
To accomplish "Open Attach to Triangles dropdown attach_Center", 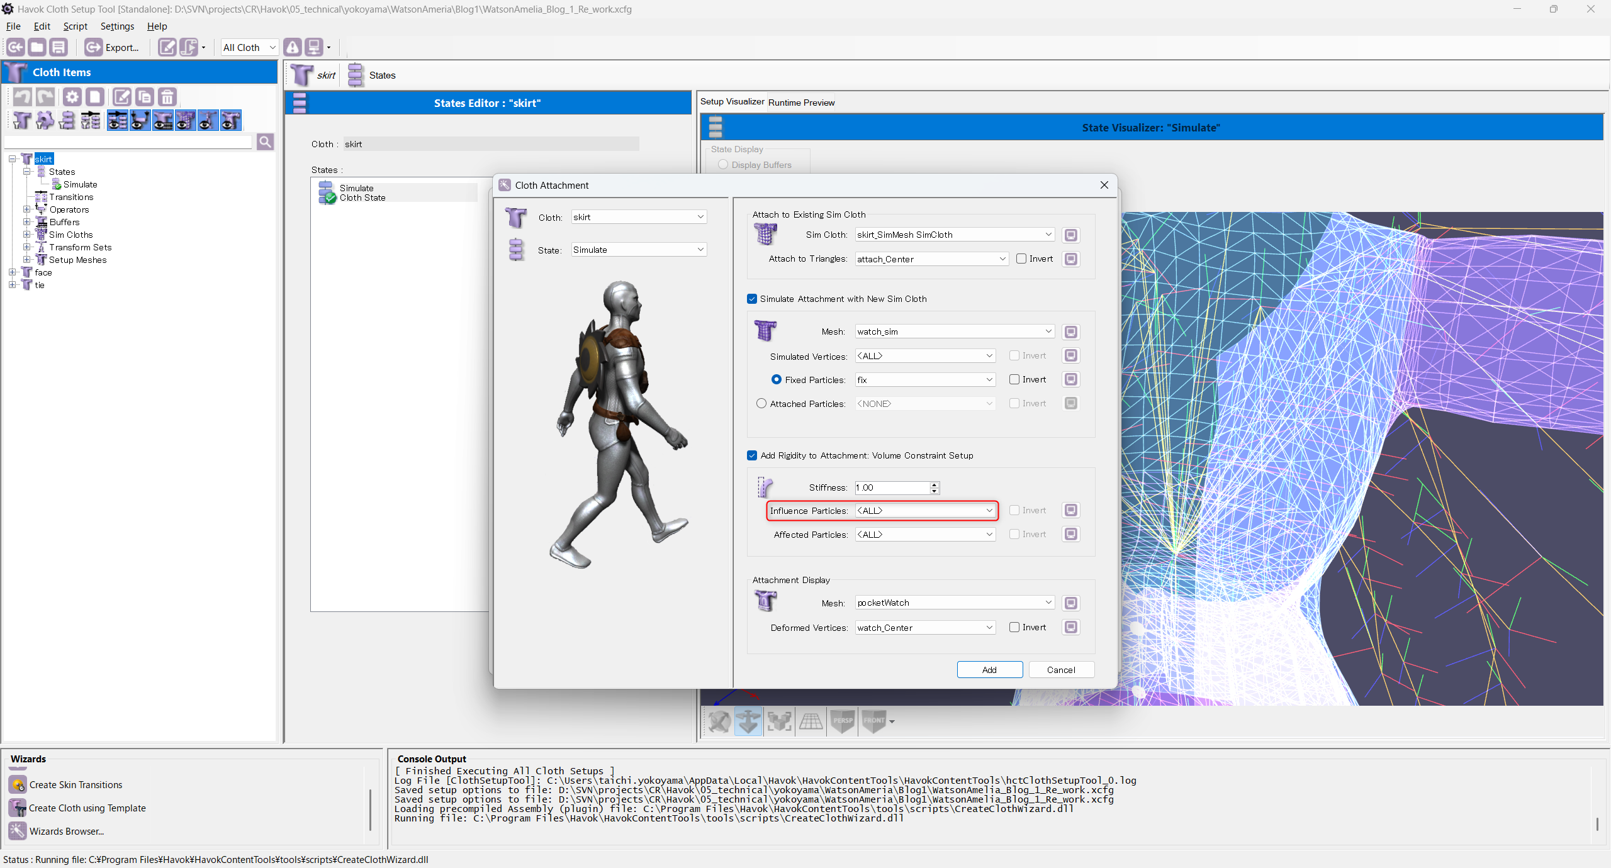I will (x=932, y=259).
